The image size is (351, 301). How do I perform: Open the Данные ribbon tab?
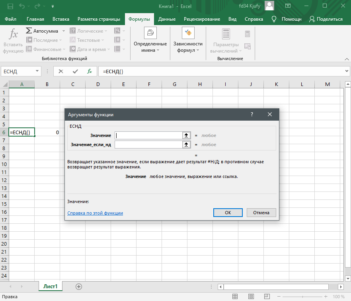click(167, 19)
